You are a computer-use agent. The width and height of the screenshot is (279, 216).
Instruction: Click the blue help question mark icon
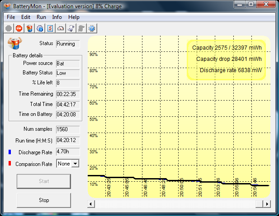tap(92, 28)
